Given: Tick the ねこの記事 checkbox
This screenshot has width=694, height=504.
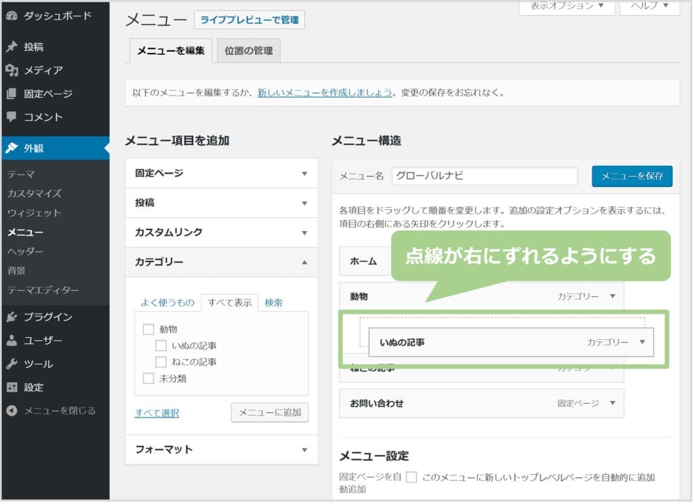Looking at the screenshot, I should pyautogui.click(x=161, y=362).
